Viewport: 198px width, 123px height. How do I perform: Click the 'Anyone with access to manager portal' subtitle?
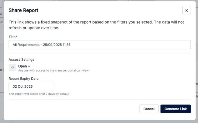53,71
